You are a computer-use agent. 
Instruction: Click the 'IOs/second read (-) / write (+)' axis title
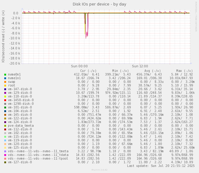3,37
